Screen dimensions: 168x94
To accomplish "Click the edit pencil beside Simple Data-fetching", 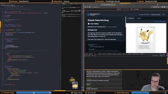I will [x=123, y=19].
